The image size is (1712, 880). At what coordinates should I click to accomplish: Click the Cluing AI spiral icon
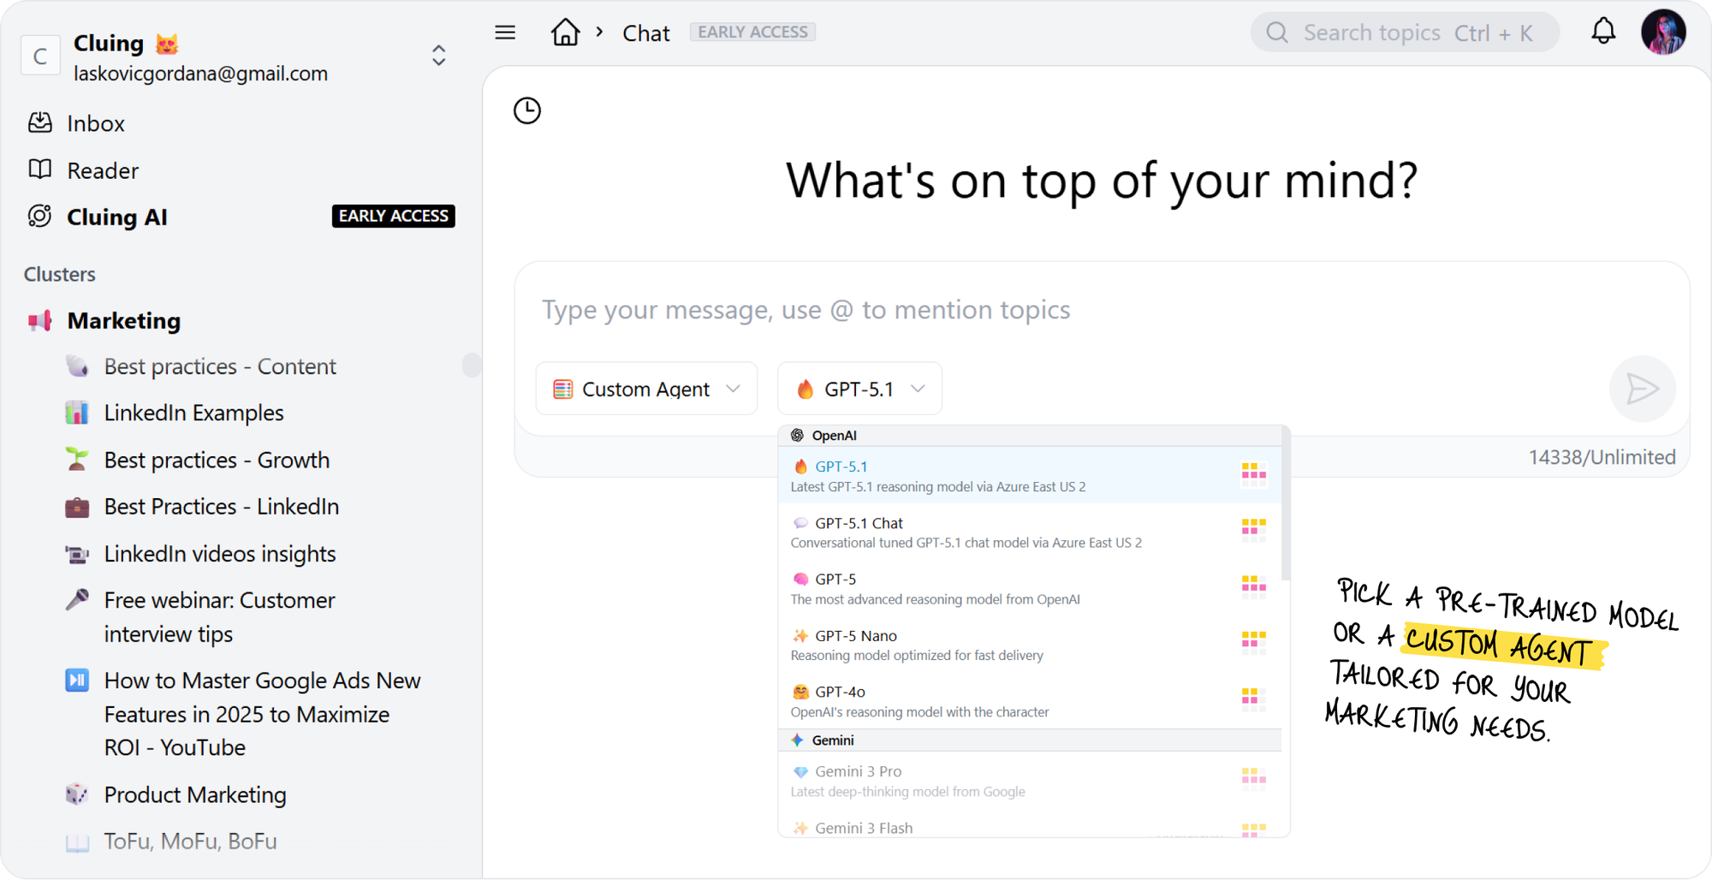click(40, 217)
